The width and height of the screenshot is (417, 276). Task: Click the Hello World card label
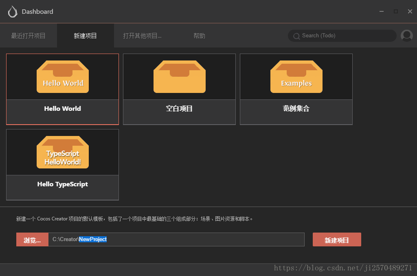coord(62,108)
